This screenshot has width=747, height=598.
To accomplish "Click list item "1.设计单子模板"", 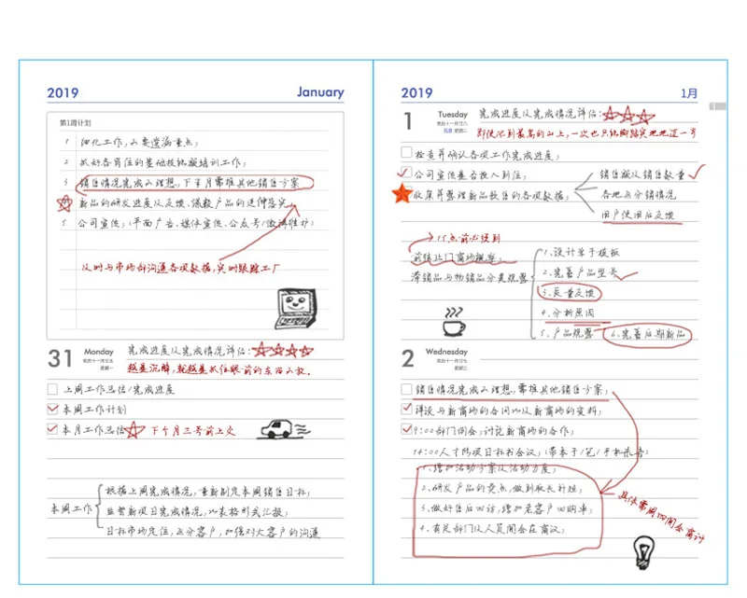I will (x=581, y=252).
